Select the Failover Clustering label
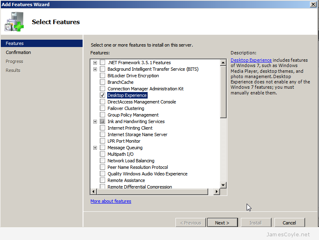The image size is (319, 240). pyautogui.click(x=126, y=108)
